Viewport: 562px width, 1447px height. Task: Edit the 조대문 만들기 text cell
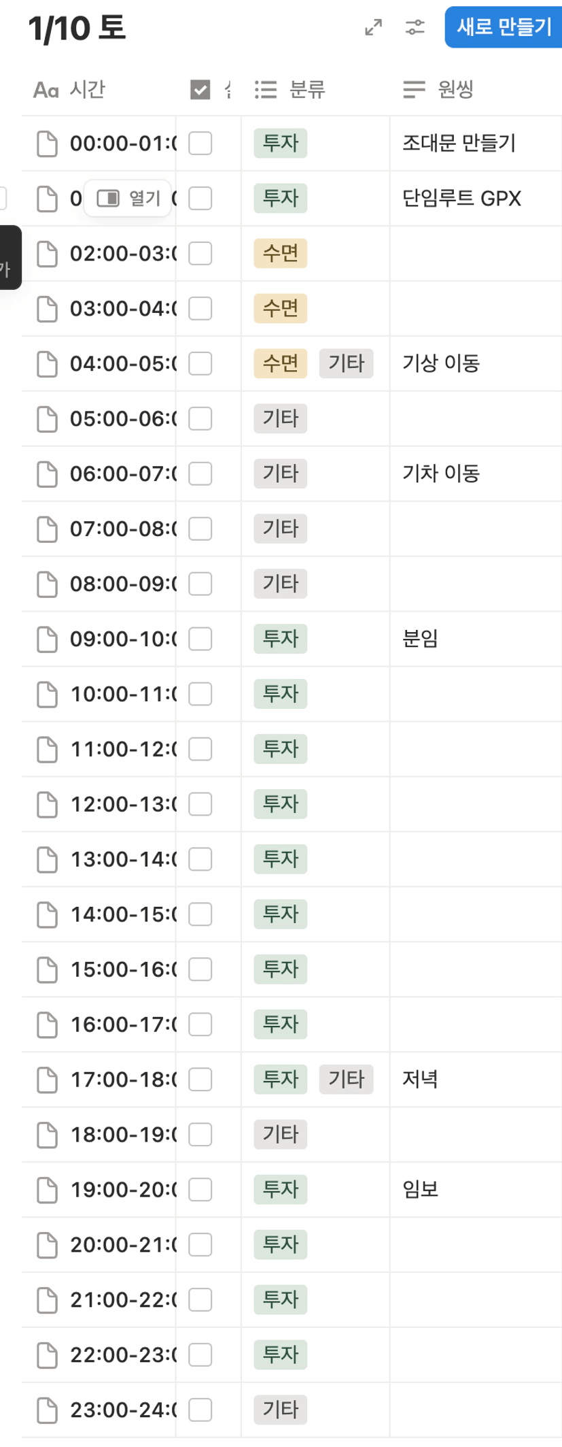459,144
